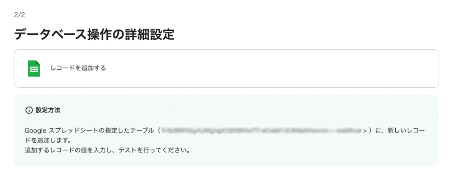Click the circled info icon beside 設定方法

(29, 110)
